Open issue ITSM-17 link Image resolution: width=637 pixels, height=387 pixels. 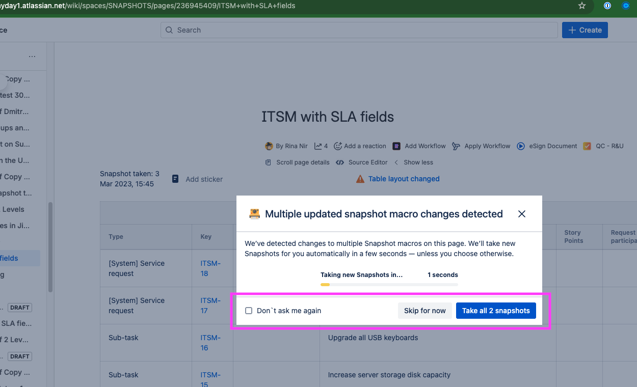click(210, 306)
